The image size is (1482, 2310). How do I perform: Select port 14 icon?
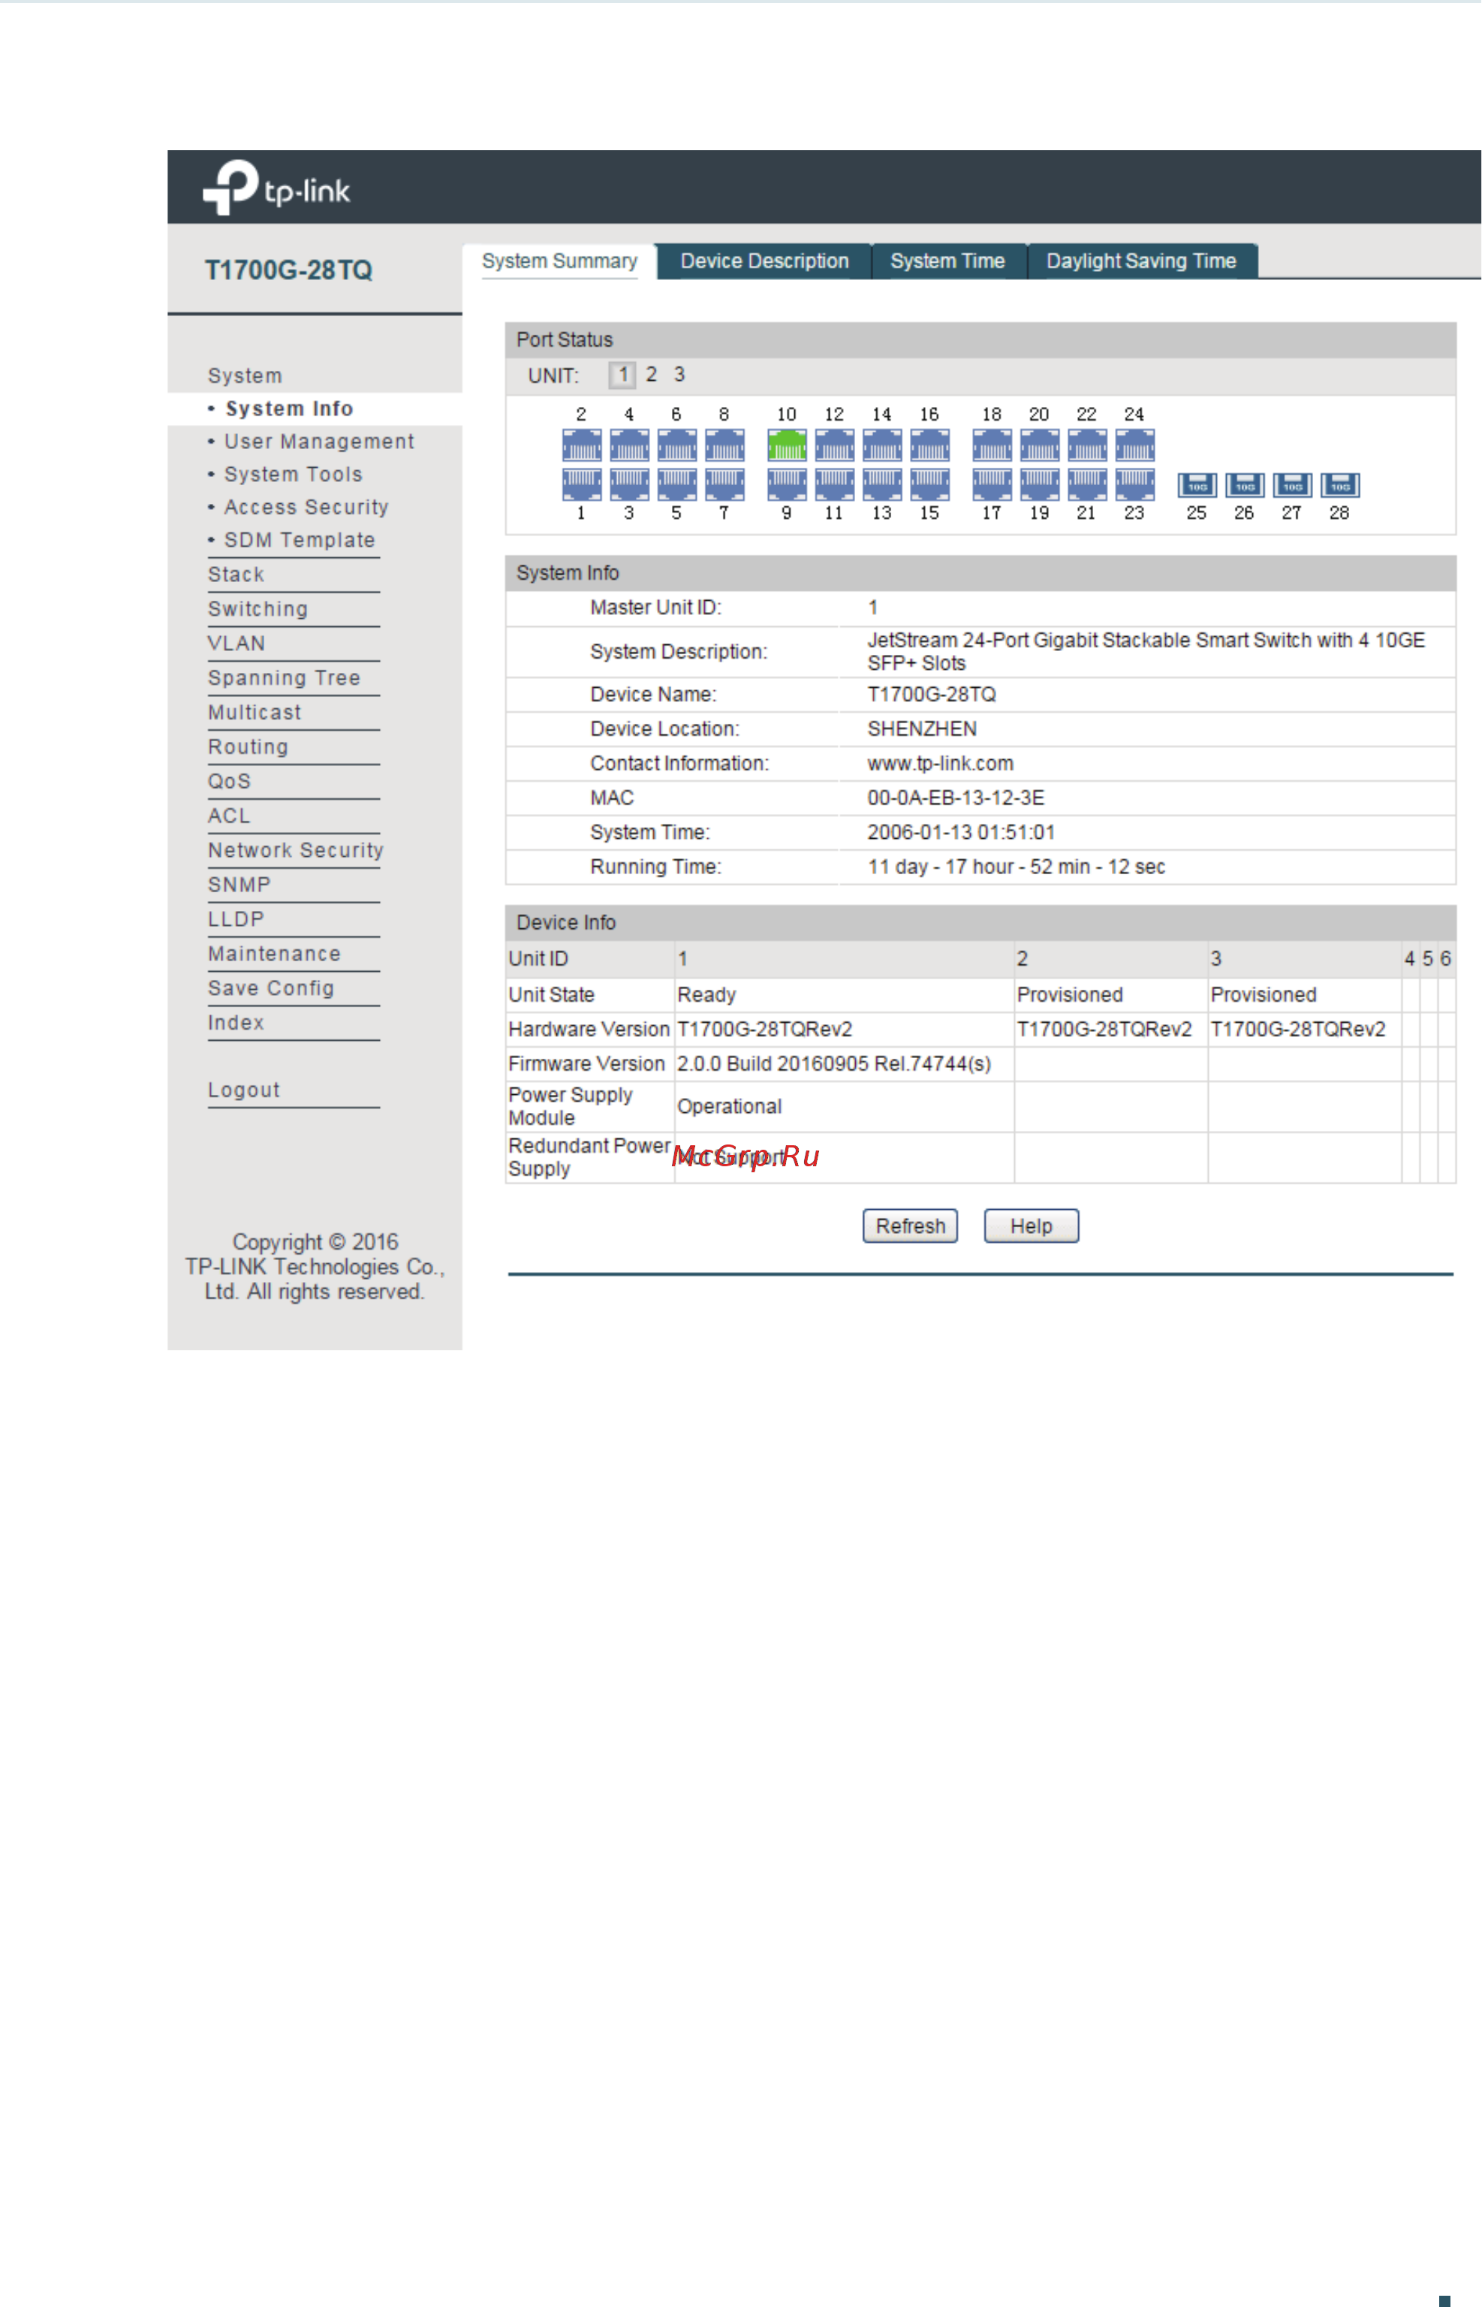pos(881,445)
